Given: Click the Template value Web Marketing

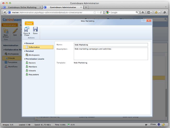Looking at the screenshot, I should 80,63.
